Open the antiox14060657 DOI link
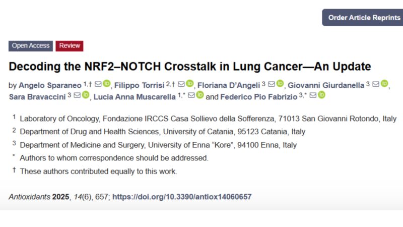This screenshot has height=227, width=403. pyautogui.click(x=182, y=197)
